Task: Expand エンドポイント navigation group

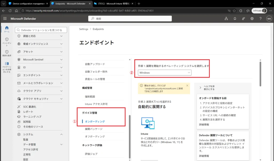Action: 61,75
